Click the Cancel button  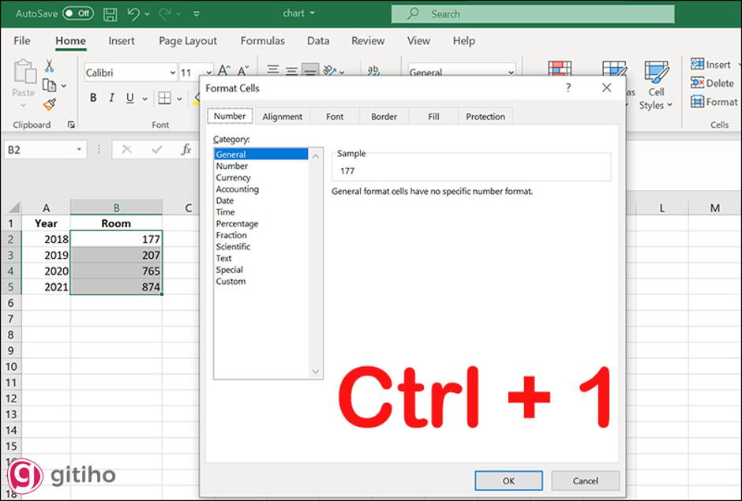tap(586, 480)
